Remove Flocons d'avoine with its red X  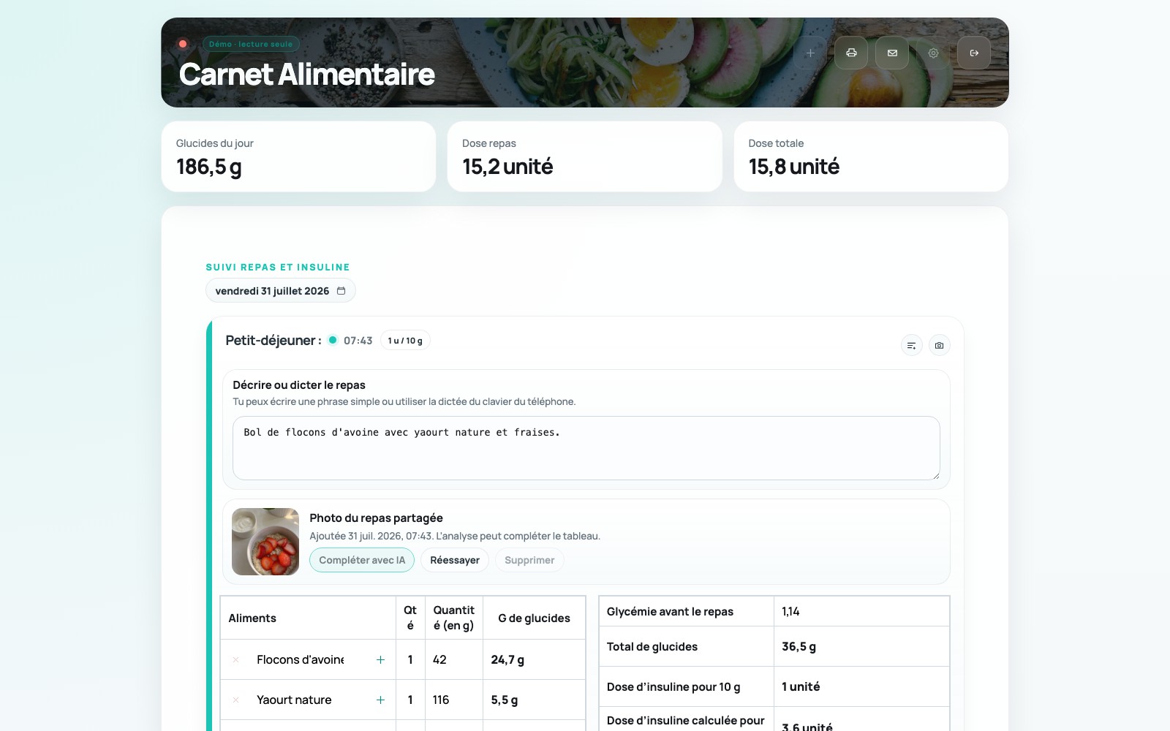tap(236, 660)
